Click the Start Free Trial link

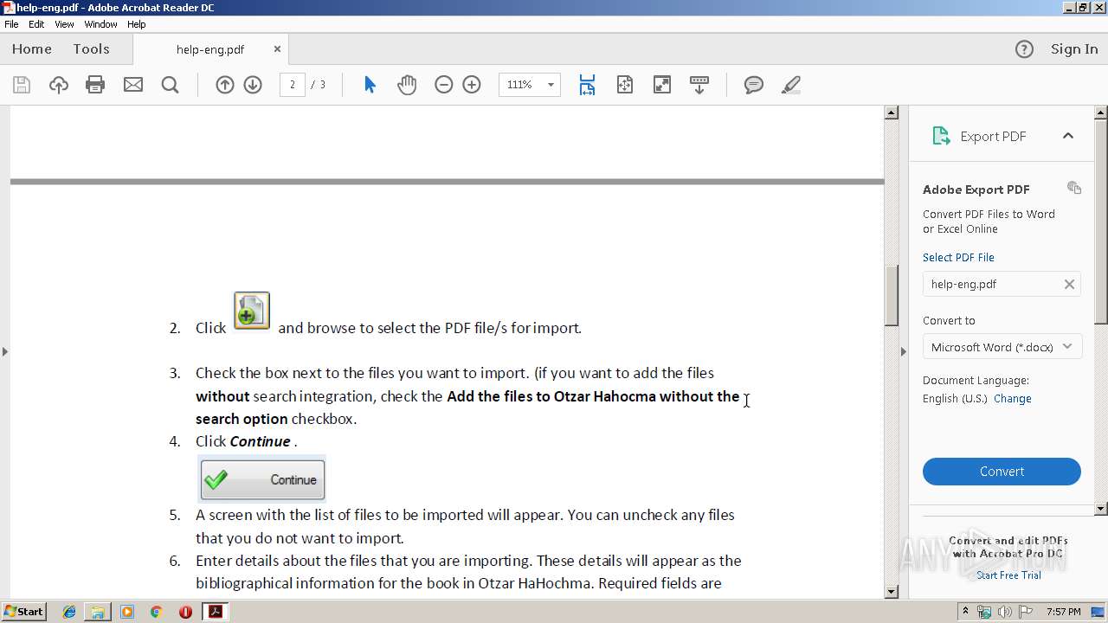click(1008, 575)
